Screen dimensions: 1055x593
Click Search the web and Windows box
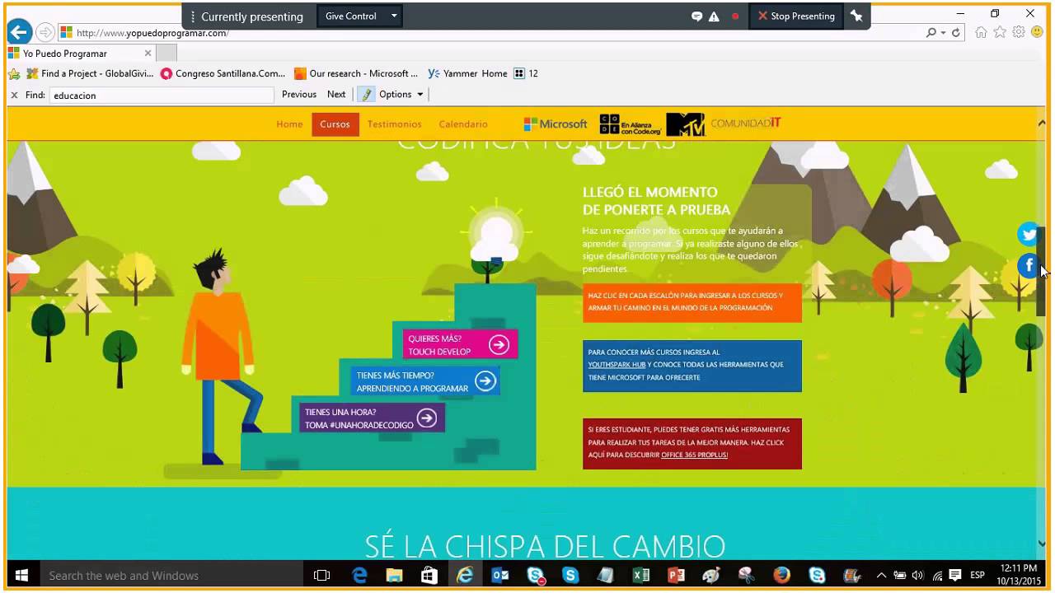(x=171, y=576)
